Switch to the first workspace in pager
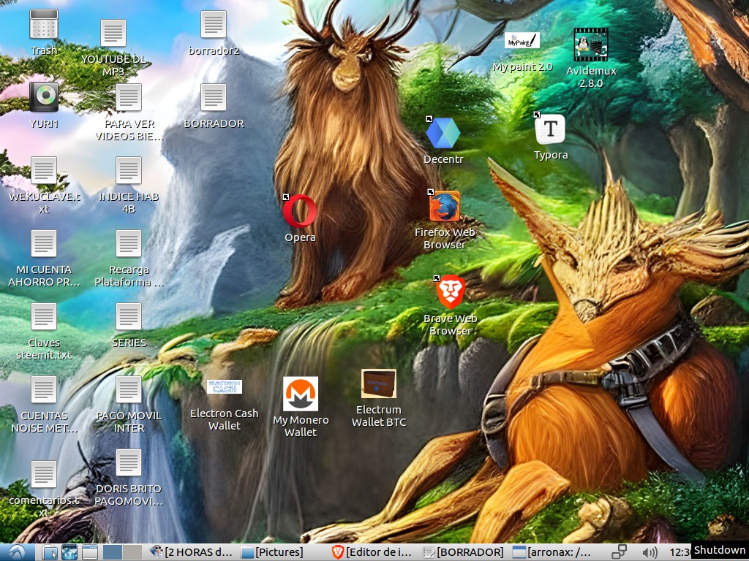Screen dimensions: 749x561 click(x=113, y=552)
